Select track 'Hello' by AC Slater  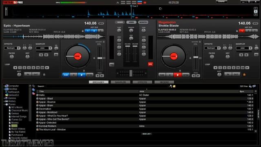click(145, 95)
